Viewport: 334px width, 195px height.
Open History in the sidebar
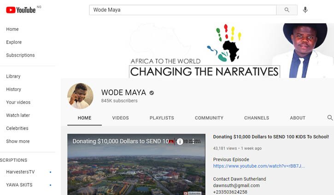(14, 89)
